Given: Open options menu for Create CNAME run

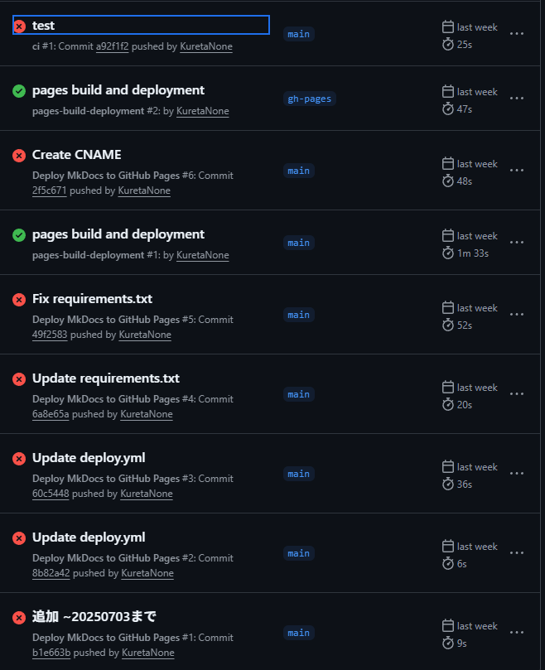Looking at the screenshot, I should [x=517, y=171].
